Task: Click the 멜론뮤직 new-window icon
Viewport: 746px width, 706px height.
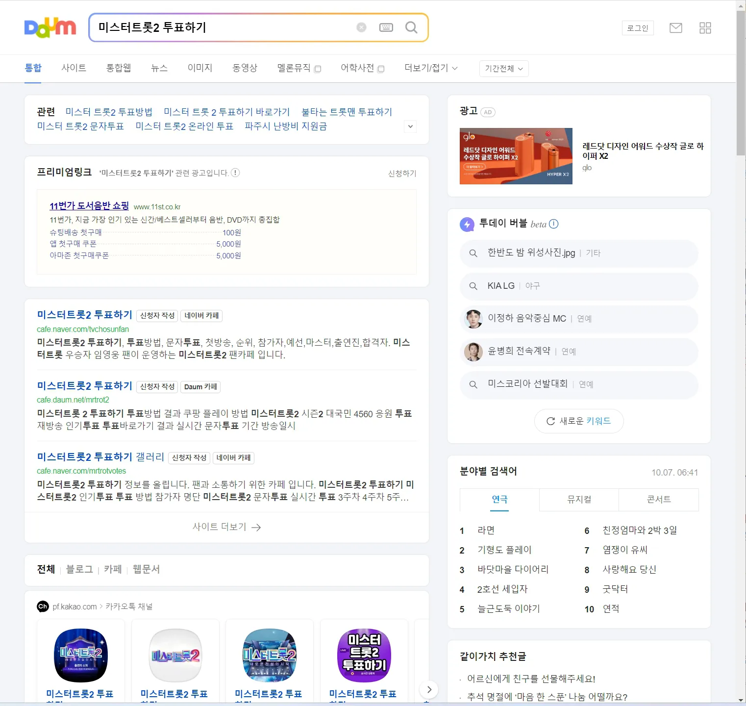Action: 318,69
